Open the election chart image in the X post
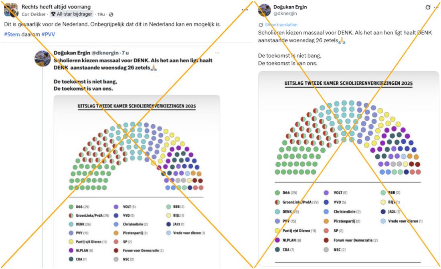 348,168
